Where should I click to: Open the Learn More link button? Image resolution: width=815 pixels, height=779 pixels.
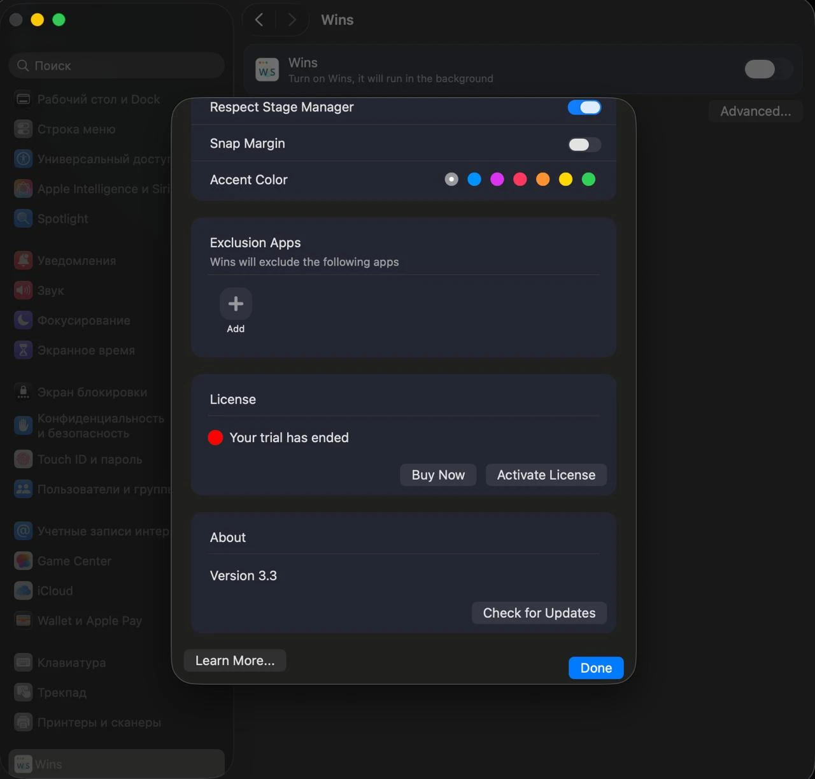pyautogui.click(x=235, y=661)
